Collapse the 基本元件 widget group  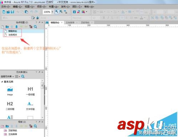2,82
